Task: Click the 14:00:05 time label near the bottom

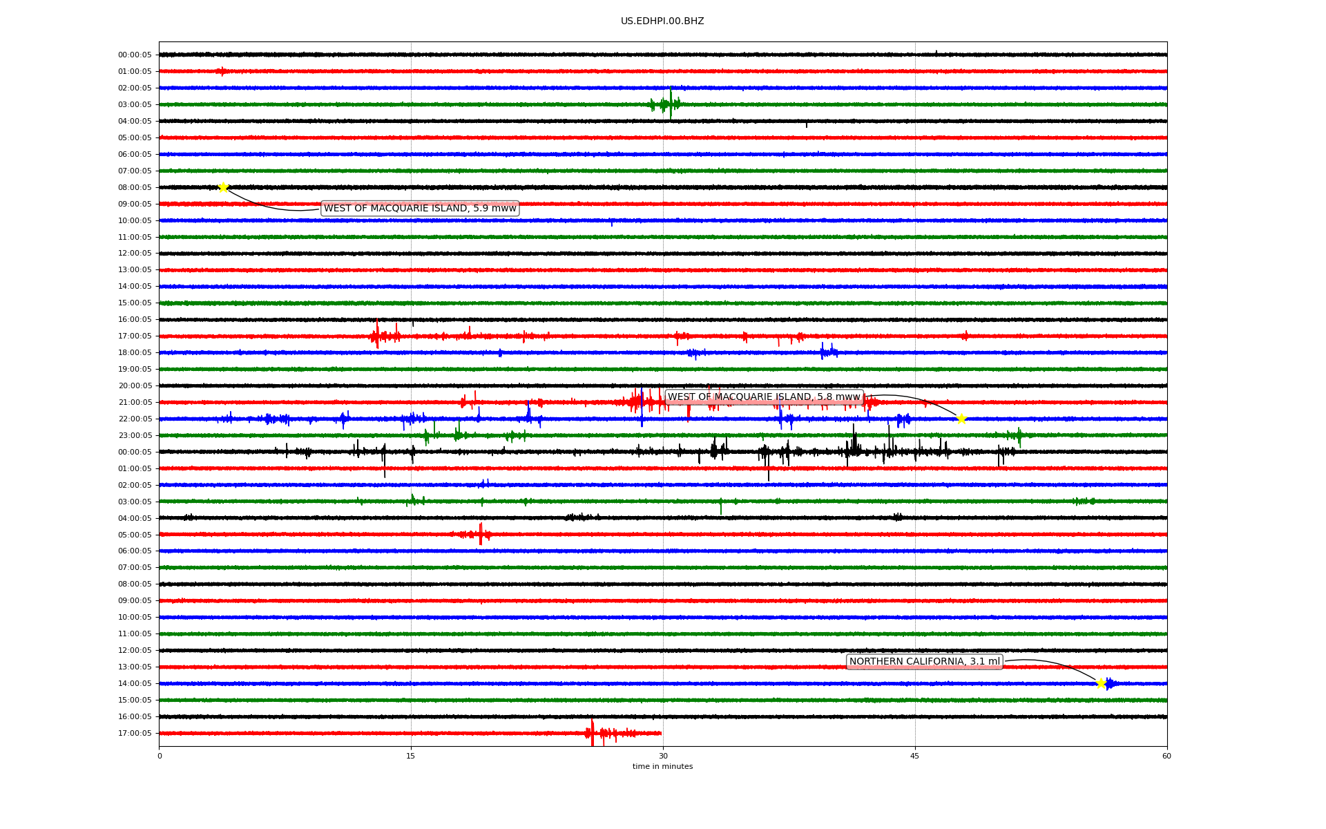Action: click(135, 684)
